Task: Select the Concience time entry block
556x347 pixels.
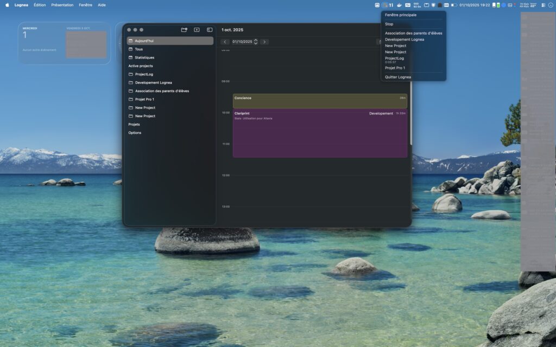Action: click(320, 101)
